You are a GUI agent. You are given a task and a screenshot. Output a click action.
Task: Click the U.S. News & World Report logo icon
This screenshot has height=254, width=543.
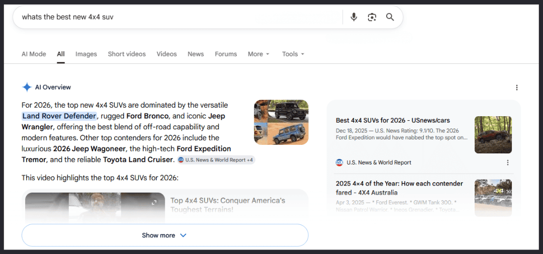[339, 162]
